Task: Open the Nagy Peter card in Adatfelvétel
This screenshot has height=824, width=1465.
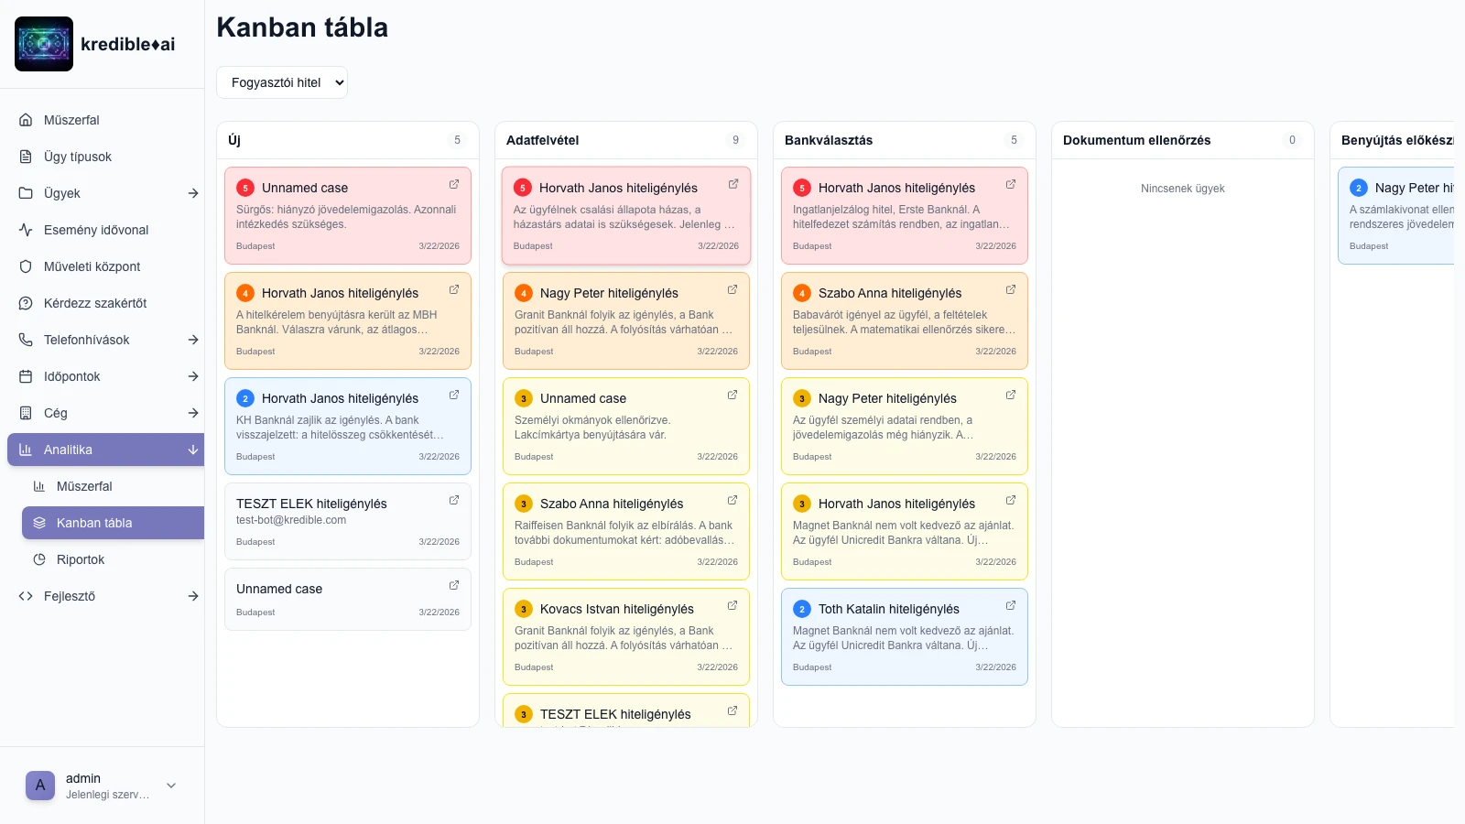Action: coord(609,293)
